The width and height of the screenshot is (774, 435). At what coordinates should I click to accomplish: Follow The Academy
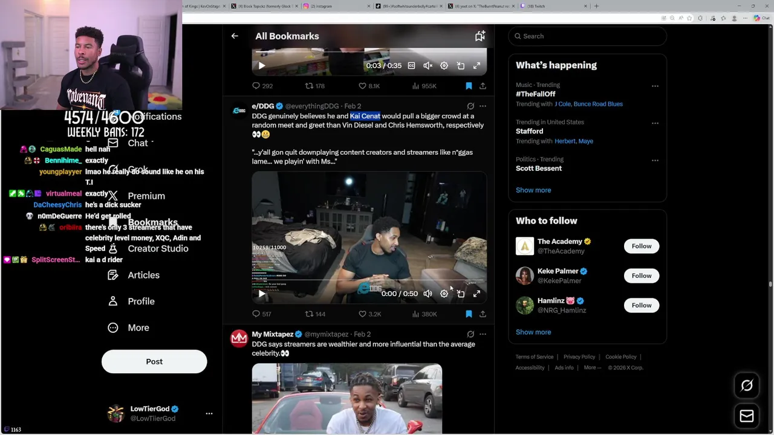click(x=642, y=246)
